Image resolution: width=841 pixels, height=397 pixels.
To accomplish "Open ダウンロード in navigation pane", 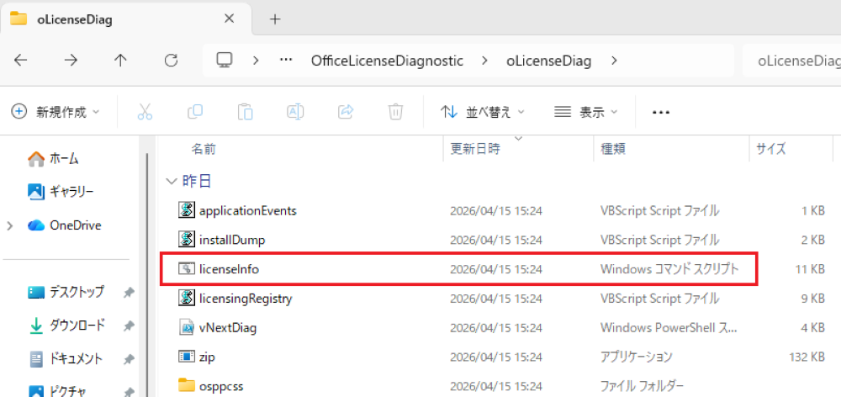I will pos(78,325).
